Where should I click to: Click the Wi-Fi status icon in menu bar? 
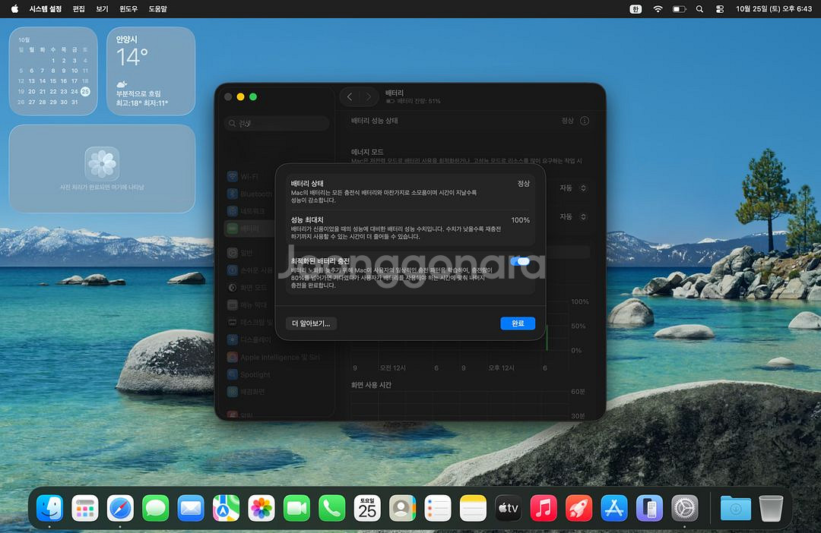point(658,9)
